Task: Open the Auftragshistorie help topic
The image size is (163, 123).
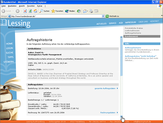Action: (133, 48)
